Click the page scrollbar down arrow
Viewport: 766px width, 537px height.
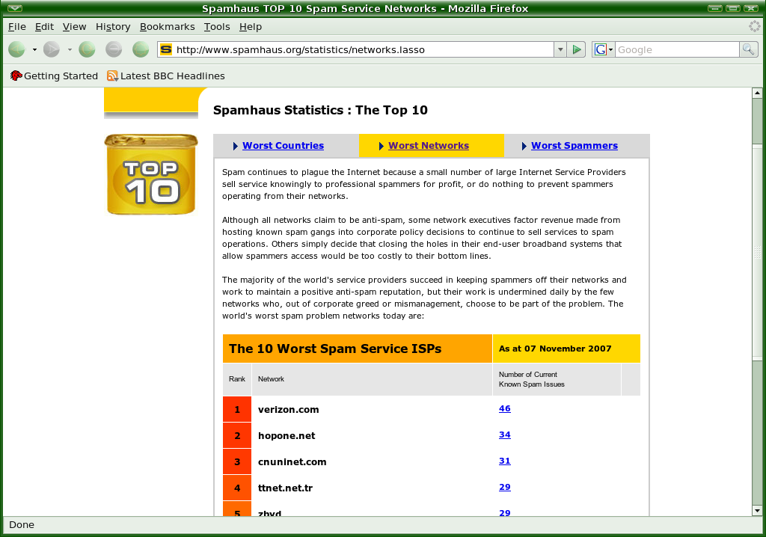pos(757,511)
